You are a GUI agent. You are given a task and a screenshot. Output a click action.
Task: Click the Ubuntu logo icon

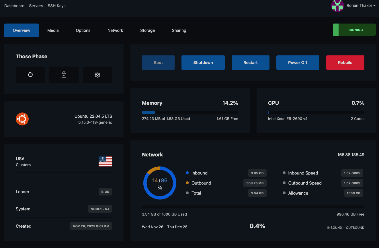[22, 119]
